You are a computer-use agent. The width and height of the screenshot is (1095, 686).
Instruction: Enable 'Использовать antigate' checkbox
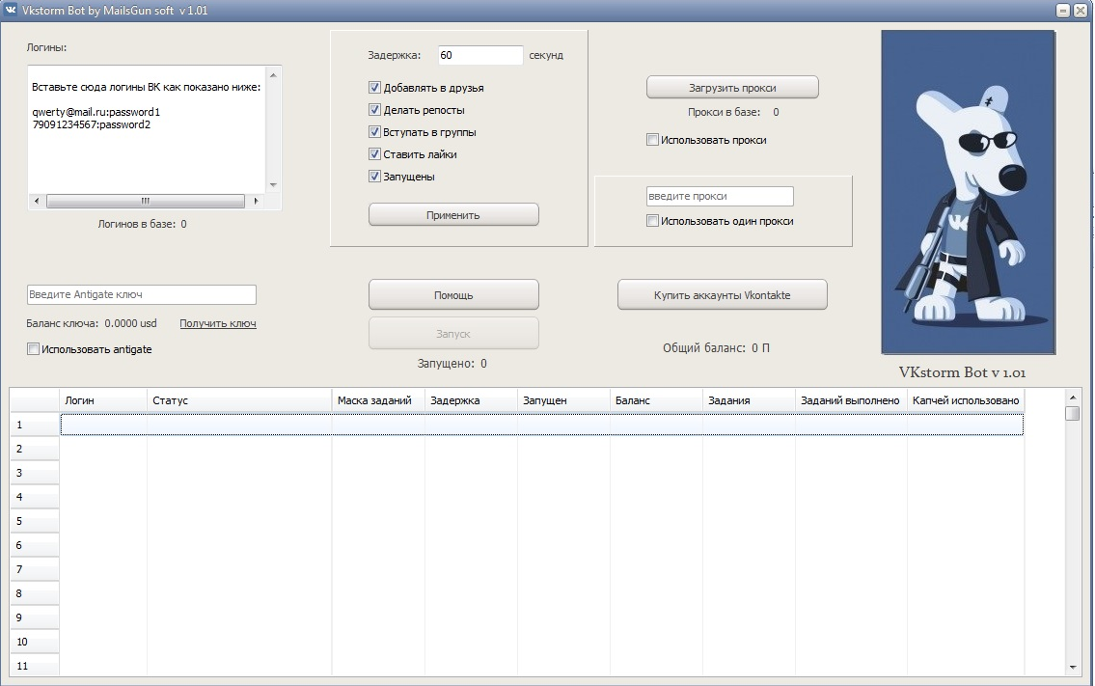tap(34, 349)
